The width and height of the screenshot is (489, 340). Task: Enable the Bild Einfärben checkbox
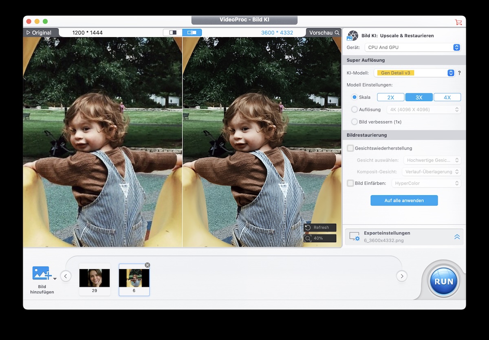pyautogui.click(x=350, y=183)
